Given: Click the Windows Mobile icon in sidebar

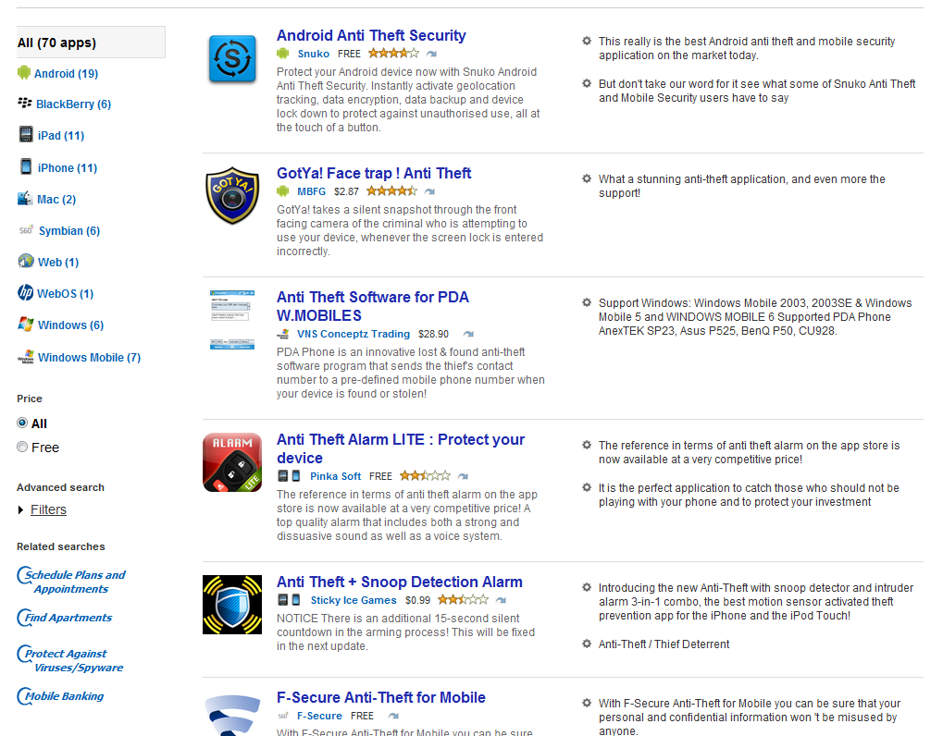Looking at the screenshot, I should click(26, 357).
